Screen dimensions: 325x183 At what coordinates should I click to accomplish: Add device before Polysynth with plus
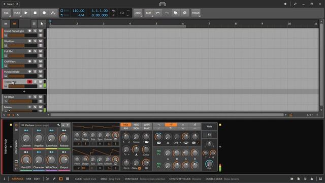[11, 147]
